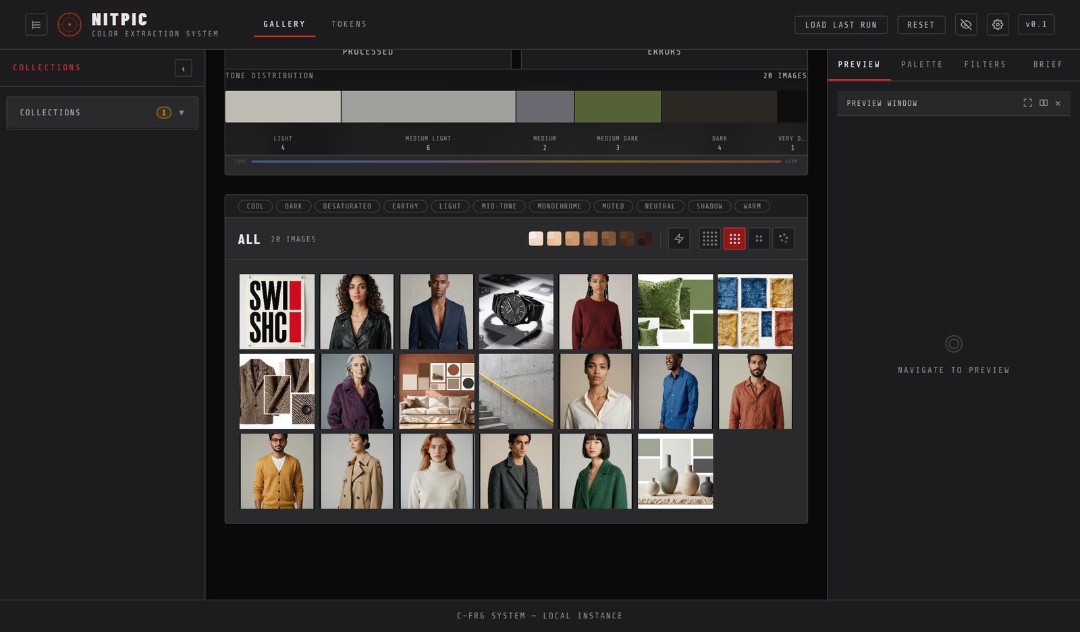This screenshot has height=632, width=1080.
Task: Click the split view icon in preview window
Action: [1044, 103]
